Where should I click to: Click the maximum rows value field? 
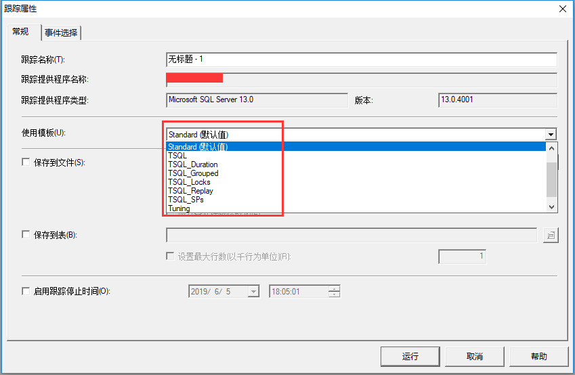pyautogui.click(x=462, y=257)
